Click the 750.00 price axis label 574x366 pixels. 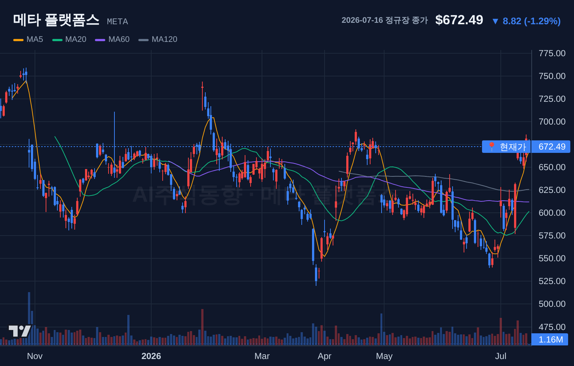click(552, 76)
